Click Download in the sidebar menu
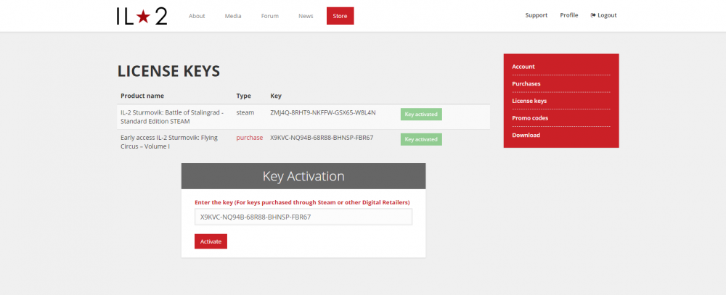This screenshot has width=726, height=295. pyautogui.click(x=526, y=135)
